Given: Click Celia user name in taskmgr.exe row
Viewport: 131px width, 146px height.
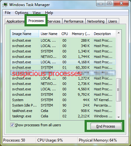Looking at the screenshot, I should pos(45,116).
